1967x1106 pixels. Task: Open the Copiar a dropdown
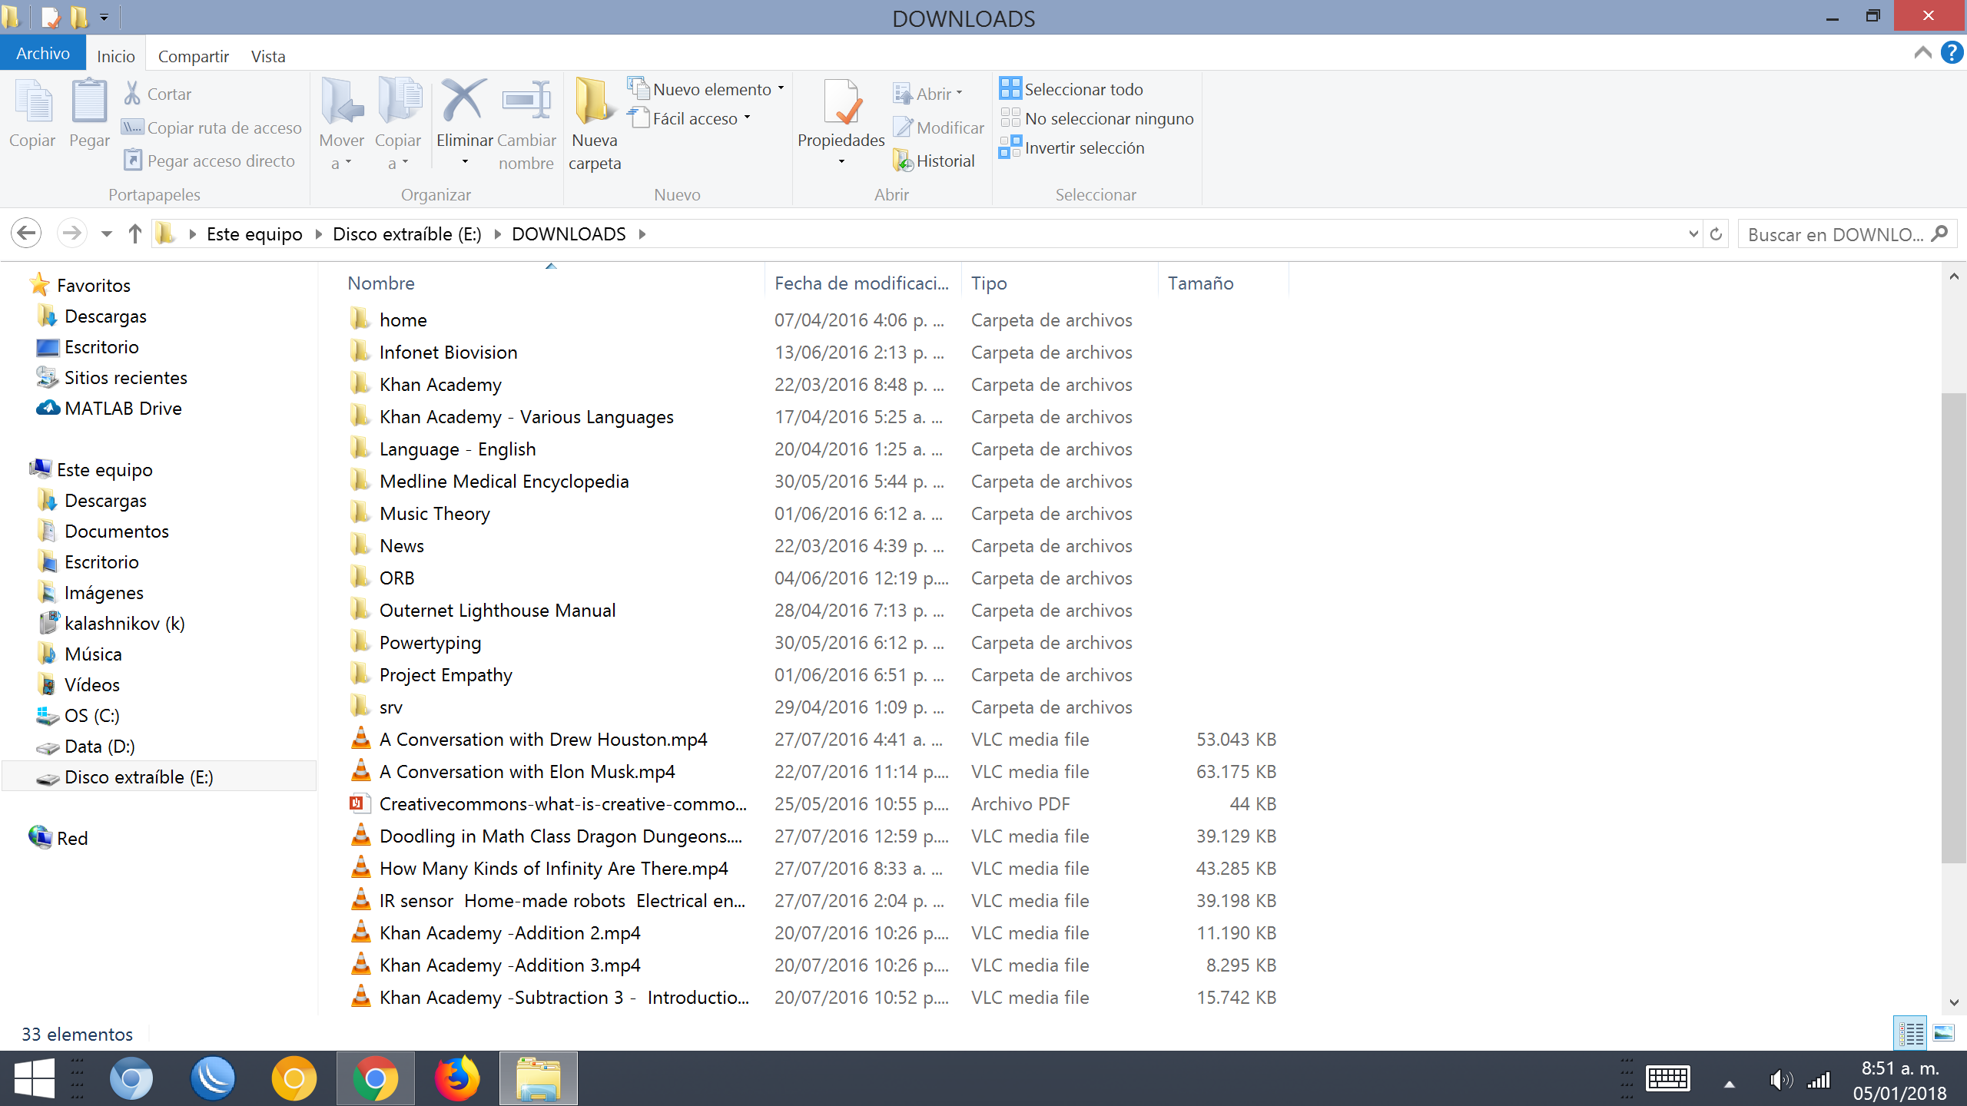[x=398, y=123]
